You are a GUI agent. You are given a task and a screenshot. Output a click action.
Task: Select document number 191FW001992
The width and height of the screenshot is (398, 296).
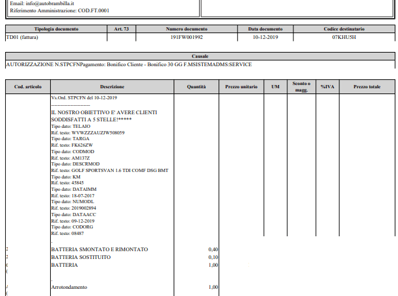click(x=186, y=37)
